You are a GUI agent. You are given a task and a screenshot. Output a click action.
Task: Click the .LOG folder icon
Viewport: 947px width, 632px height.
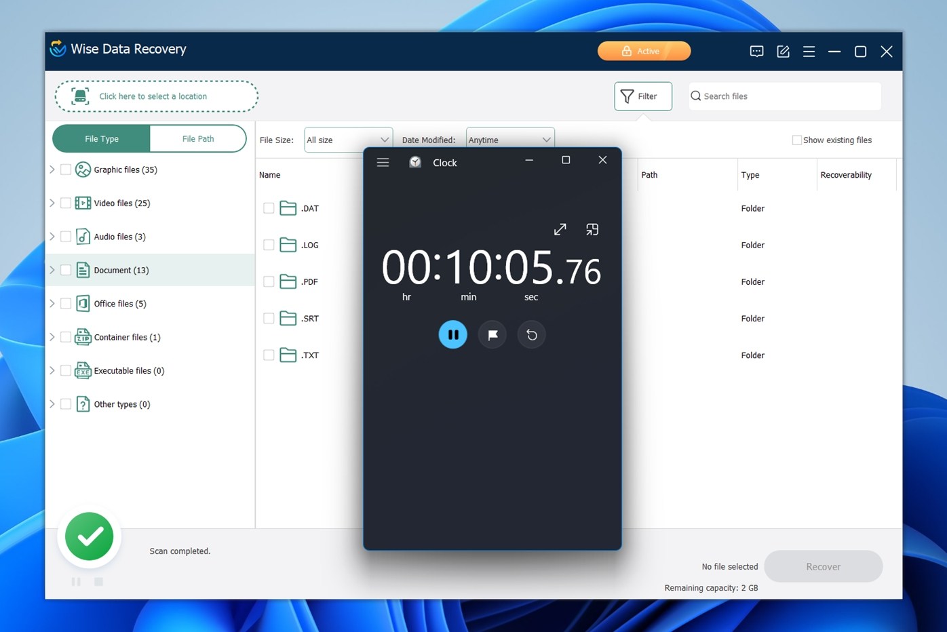[x=288, y=245]
